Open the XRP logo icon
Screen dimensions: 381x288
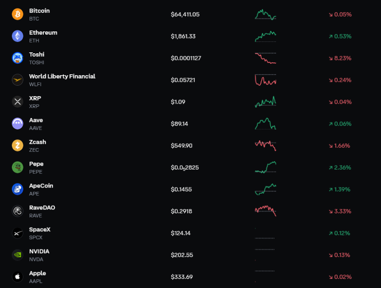[18, 101]
